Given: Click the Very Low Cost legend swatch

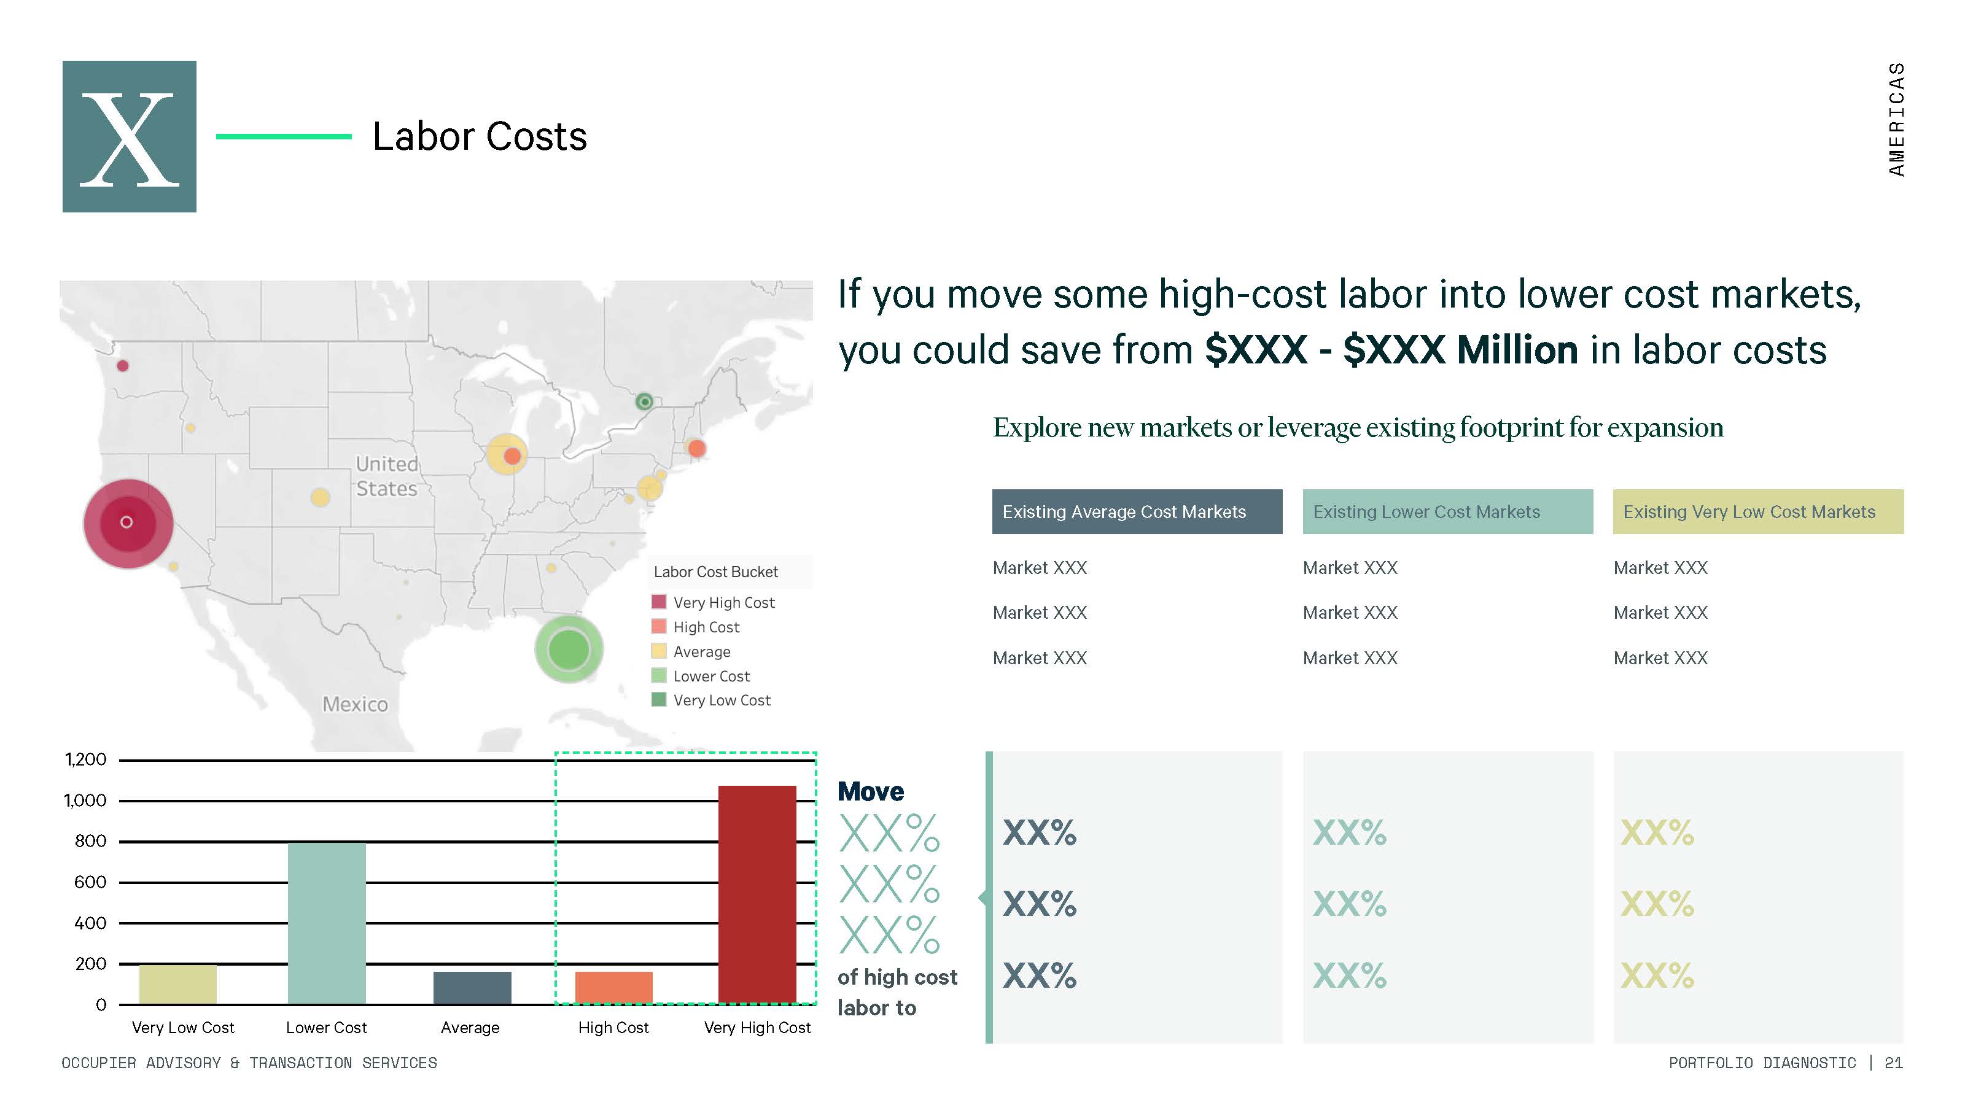Looking at the screenshot, I should point(658,699).
